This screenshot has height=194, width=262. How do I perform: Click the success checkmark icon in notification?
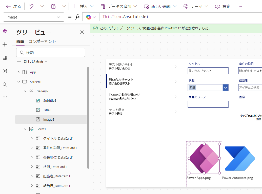coord(95,28)
